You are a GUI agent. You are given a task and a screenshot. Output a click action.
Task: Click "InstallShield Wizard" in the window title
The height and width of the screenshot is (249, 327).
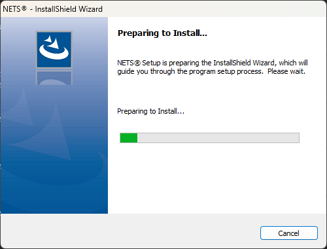pyautogui.click(x=69, y=9)
